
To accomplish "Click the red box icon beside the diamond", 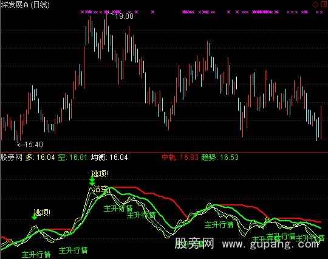I will (324, 5).
